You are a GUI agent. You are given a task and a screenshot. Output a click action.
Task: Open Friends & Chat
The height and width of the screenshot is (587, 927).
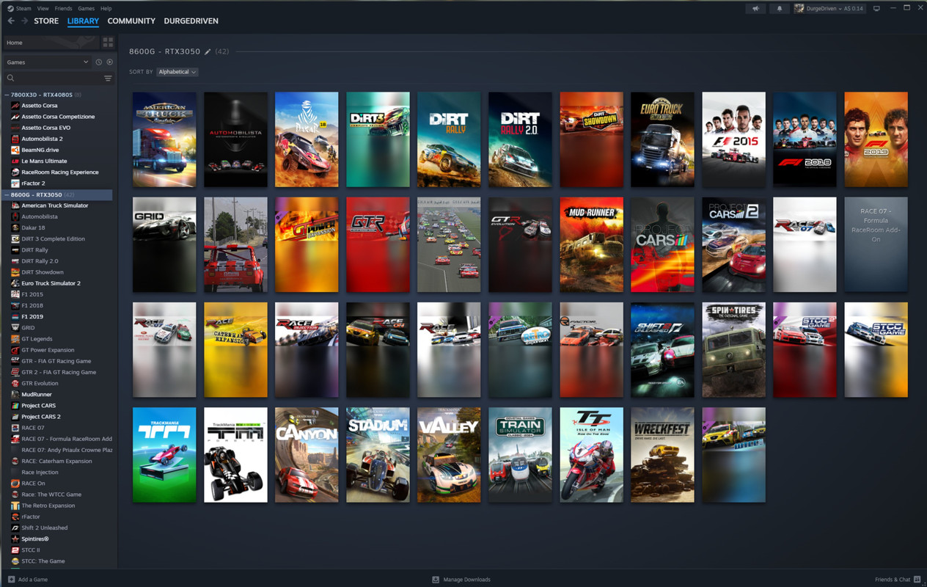point(898,580)
